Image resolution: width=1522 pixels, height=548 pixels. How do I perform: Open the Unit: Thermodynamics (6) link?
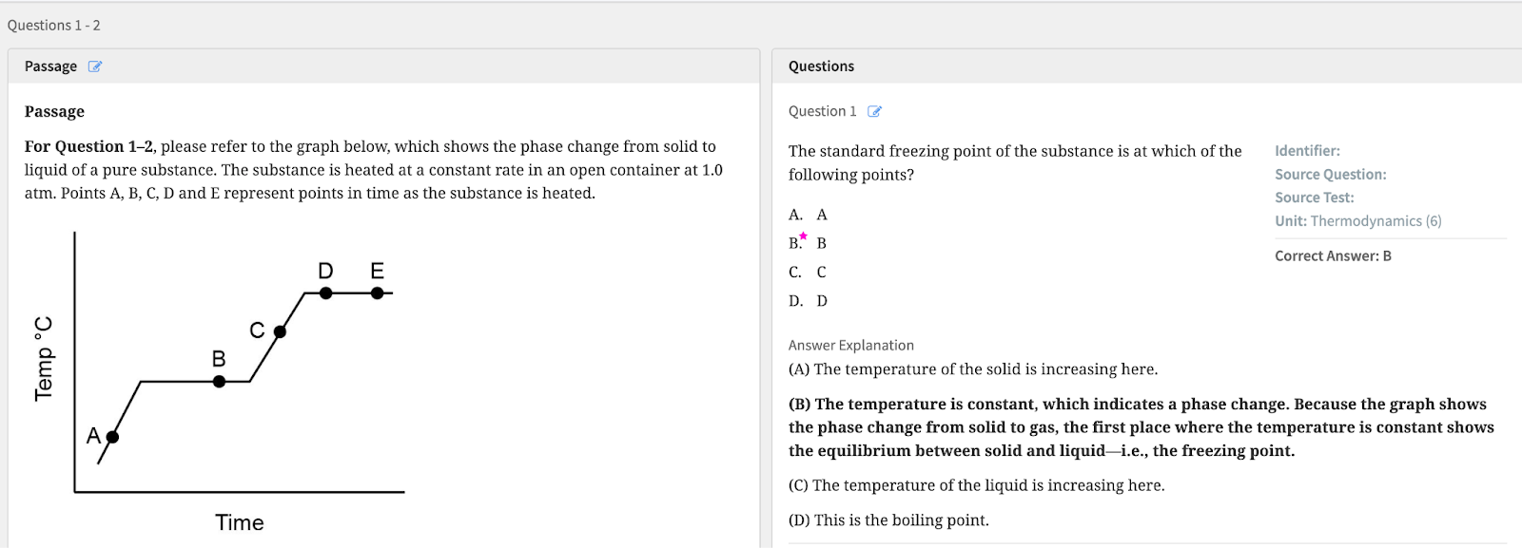1357,221
